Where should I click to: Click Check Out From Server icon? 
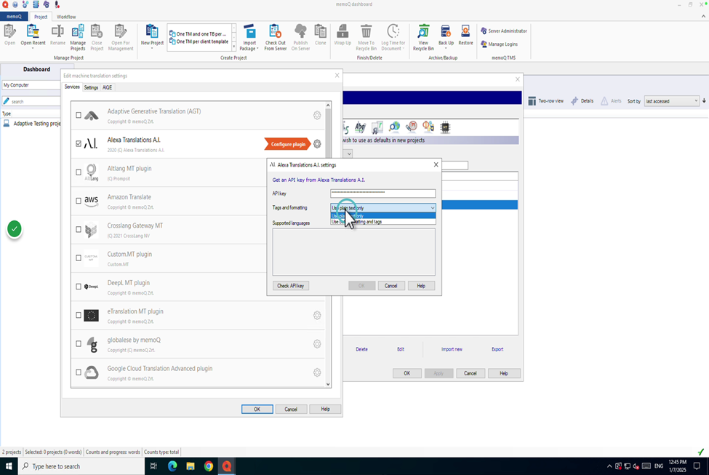point(275,38)
